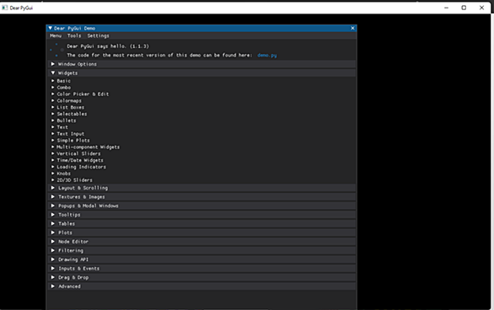494x310 pixels.
Task: Expand the List Boxes node
Action: click(x=67, y=107)
